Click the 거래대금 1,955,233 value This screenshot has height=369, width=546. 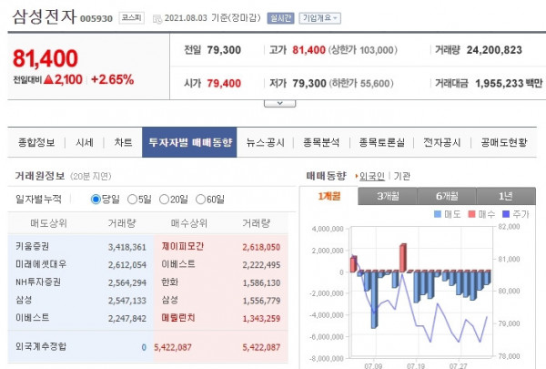point(500,83)
